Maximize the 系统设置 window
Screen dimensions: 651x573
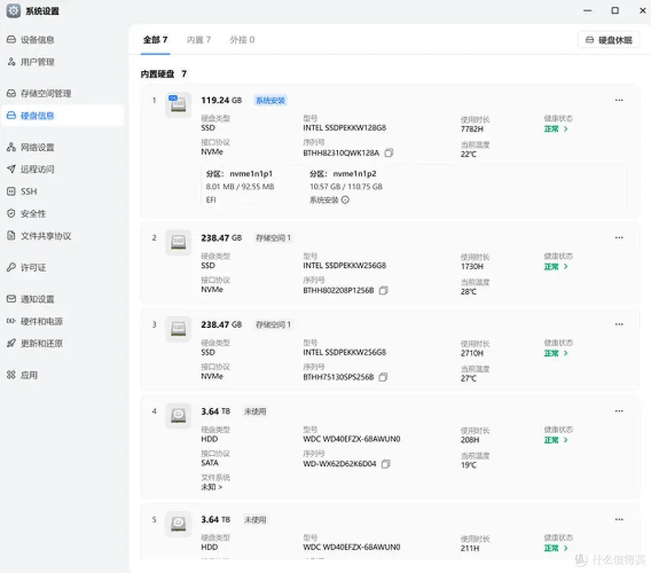(615, 11)
